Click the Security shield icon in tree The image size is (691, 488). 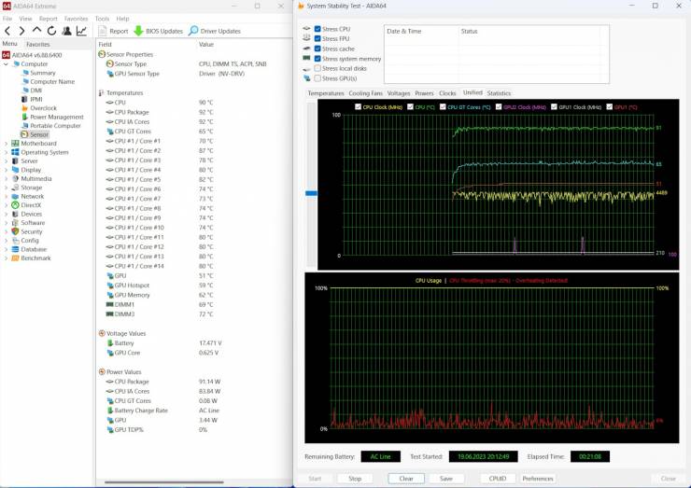(x=16, y=231)
